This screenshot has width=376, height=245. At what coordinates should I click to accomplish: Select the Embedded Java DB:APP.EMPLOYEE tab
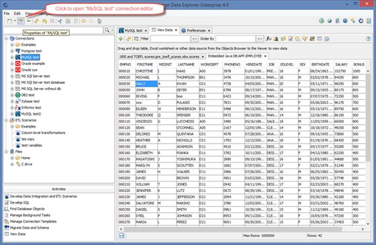235,56
